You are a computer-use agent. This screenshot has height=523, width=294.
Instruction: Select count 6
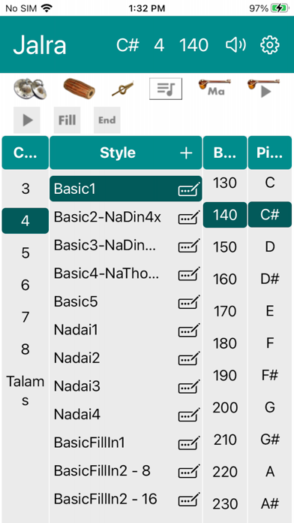pos(25,285)
